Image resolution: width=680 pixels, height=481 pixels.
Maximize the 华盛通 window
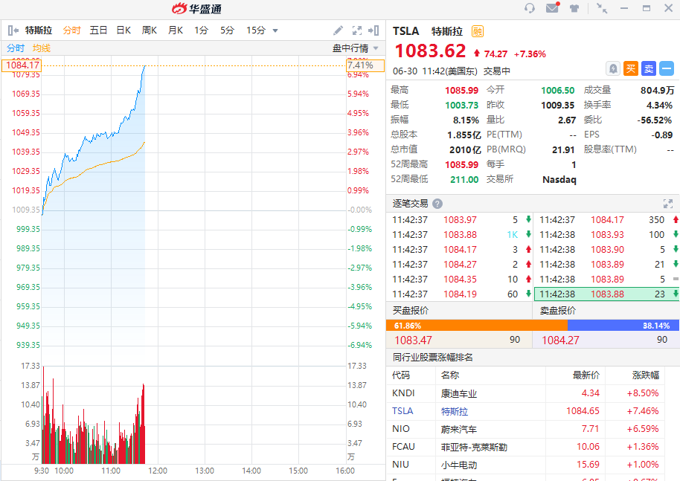point(647,8)
